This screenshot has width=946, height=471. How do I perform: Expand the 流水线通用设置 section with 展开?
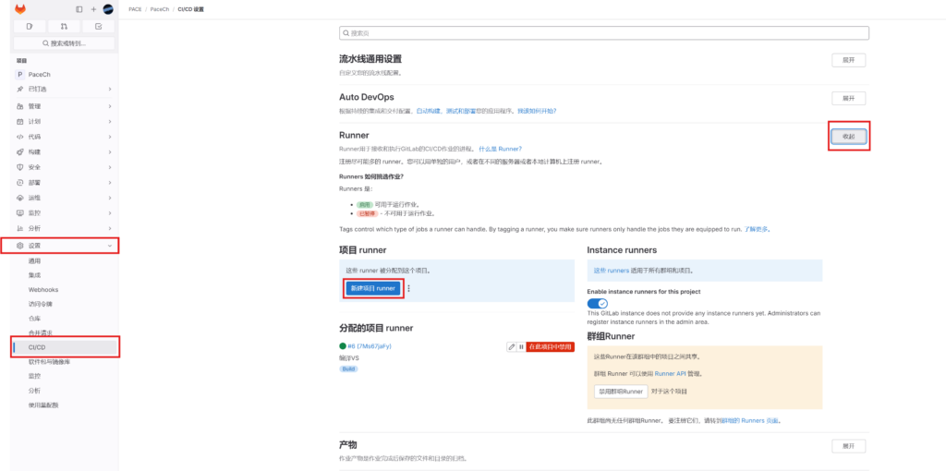point(848,60)
